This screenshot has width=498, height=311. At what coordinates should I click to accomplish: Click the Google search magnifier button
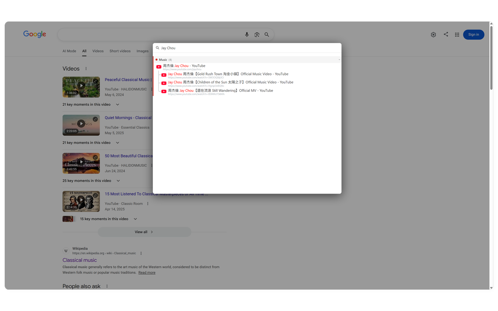tap(267, 35)
